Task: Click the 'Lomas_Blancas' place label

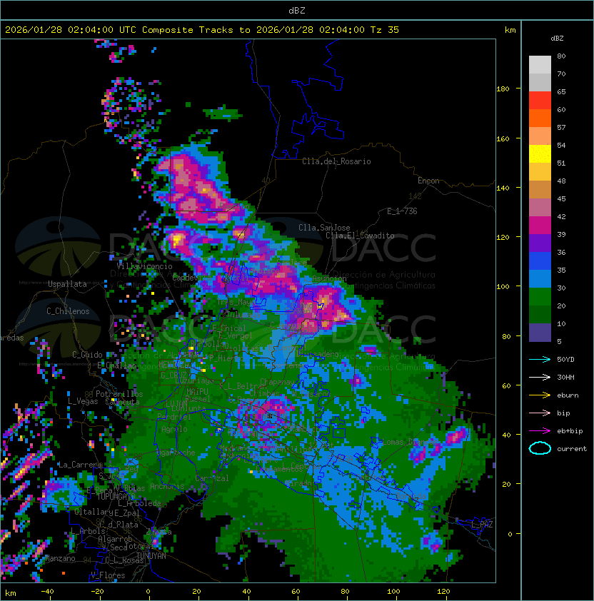Action: pyautogui.click(x=410, y=442)
